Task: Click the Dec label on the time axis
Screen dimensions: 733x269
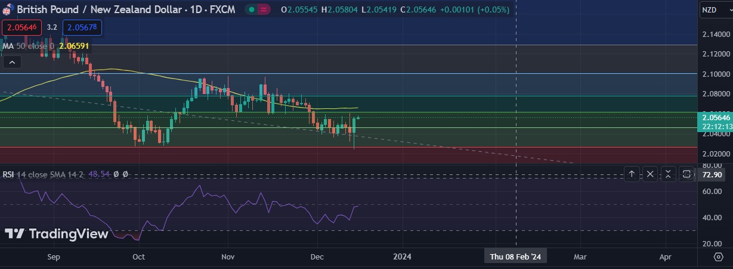Action: (317, 257)
